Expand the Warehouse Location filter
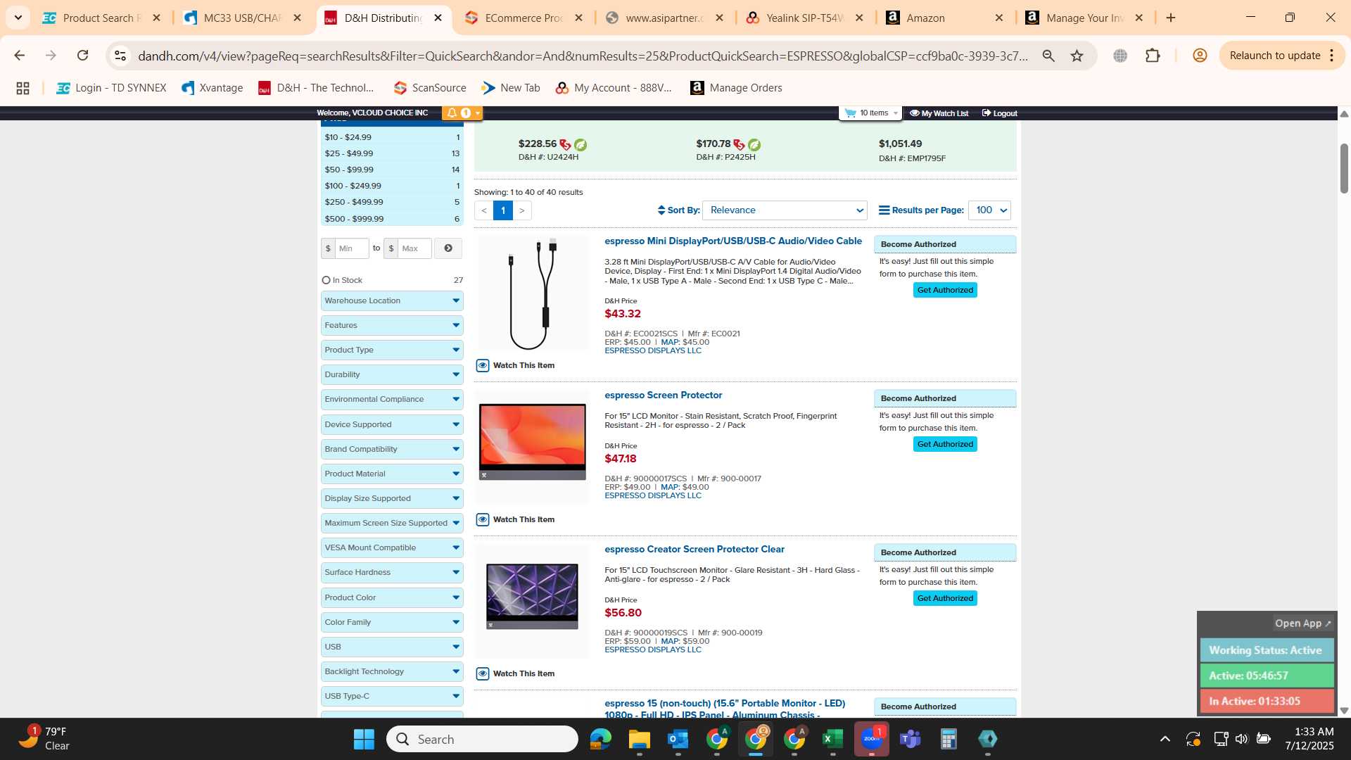1351x760 pixels. point(392,300)
